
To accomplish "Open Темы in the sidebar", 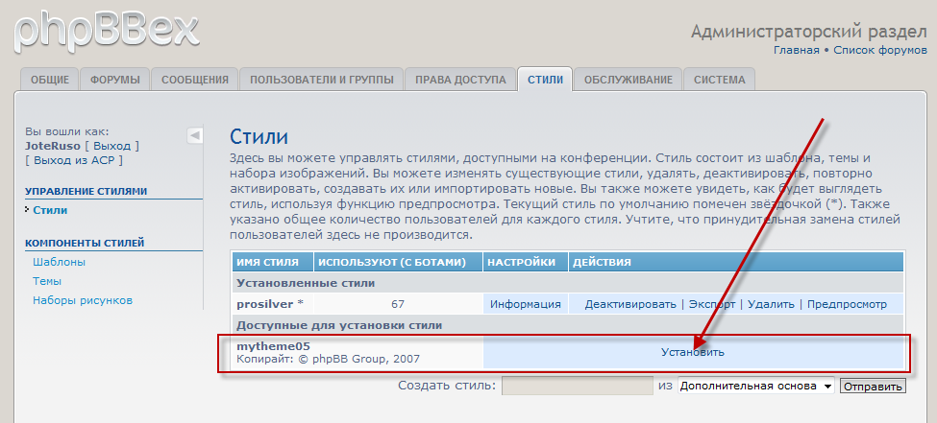I will click(47, 281).
